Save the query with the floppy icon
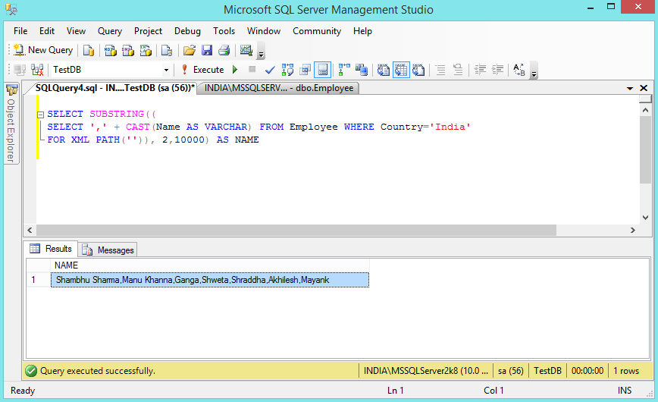The image size is (658, 402). coord(207,50)
